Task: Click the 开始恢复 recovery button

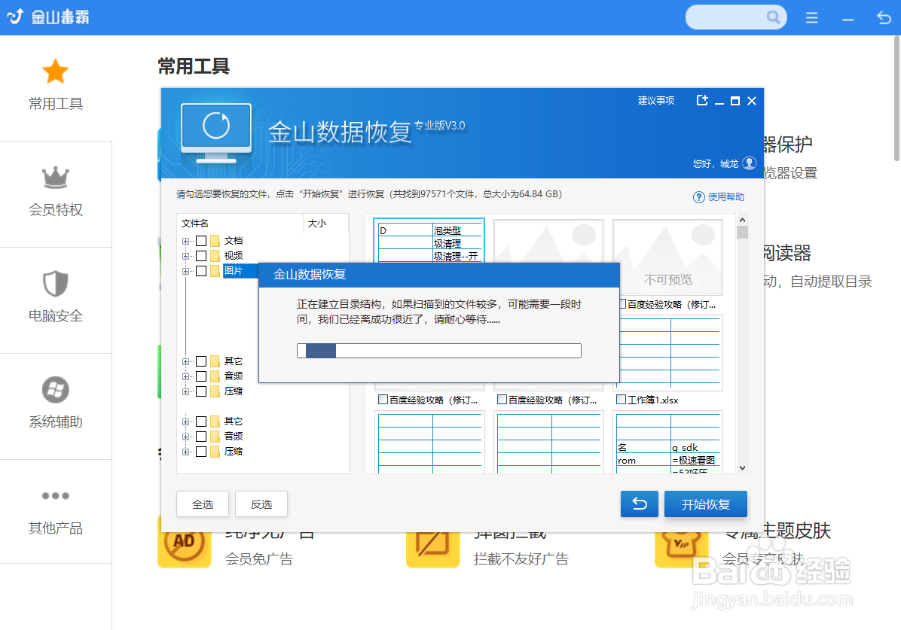Action: pyautogui.click(x=705, y=504)
